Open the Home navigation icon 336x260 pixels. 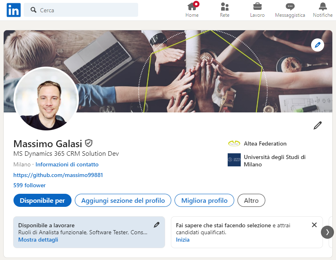point(192,7)
